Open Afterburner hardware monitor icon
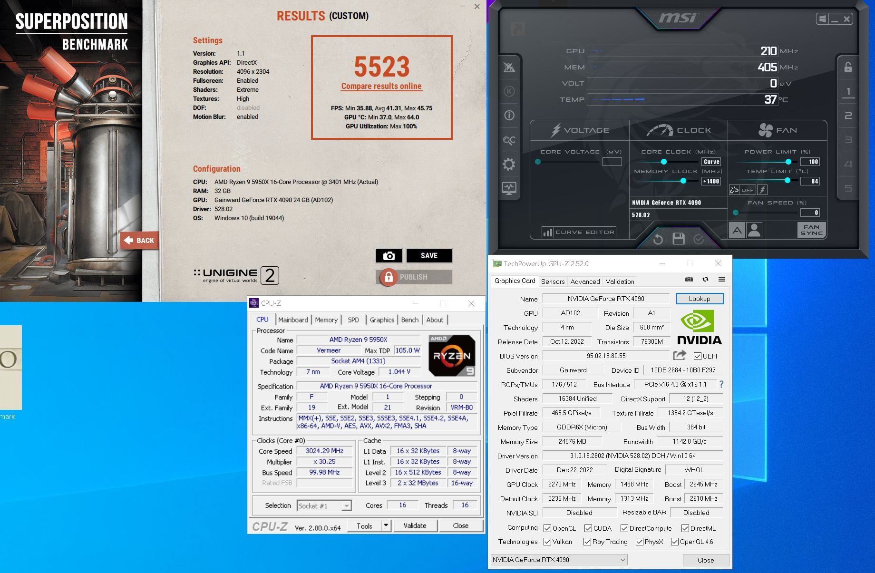 coord(509,188)
